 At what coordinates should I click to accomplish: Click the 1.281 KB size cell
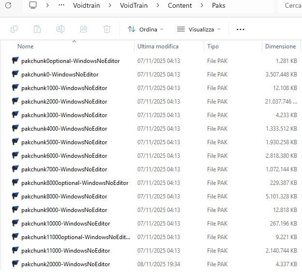(287, 61)
